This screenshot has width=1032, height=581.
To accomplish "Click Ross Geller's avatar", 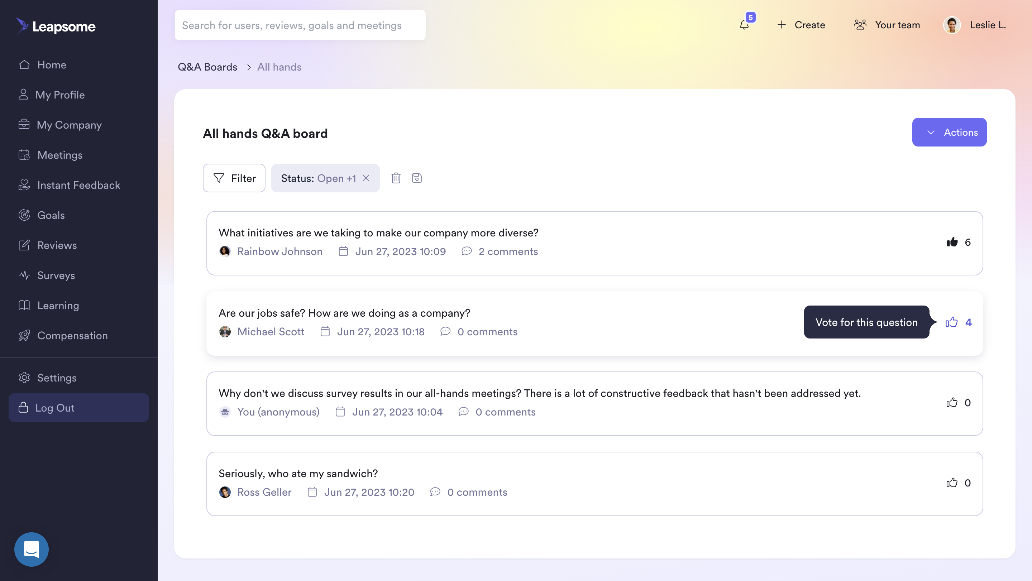I will 225,492.
